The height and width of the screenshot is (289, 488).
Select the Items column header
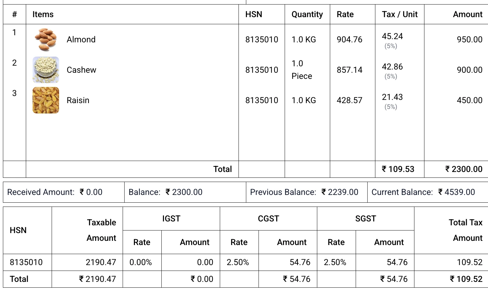[x=43, y=14]
